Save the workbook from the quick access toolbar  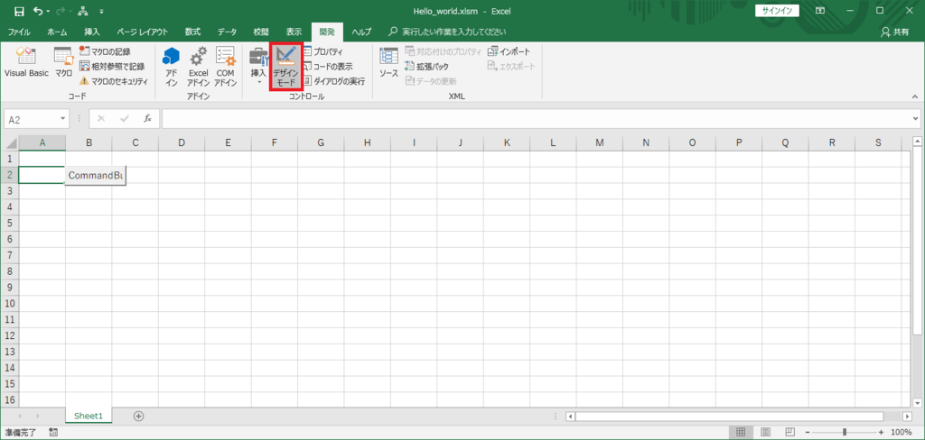[19, 11]
